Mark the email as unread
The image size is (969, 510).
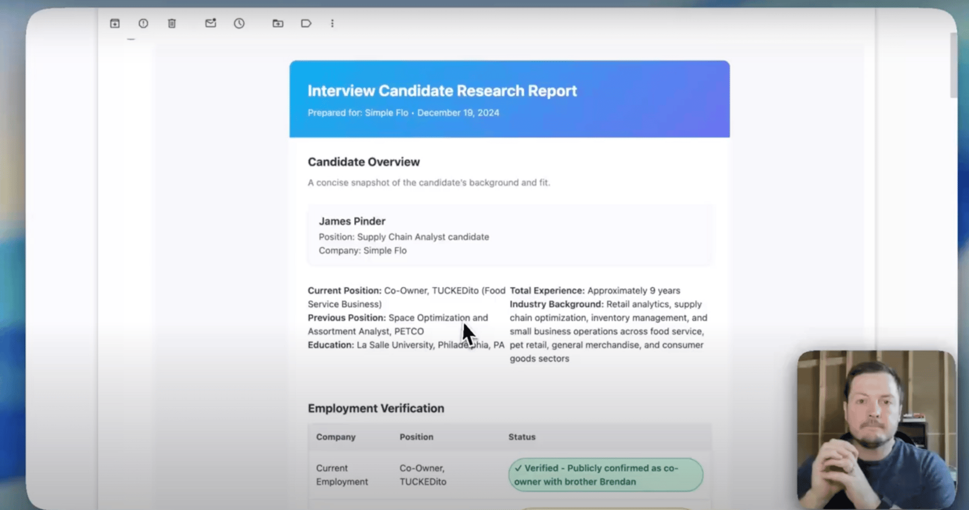(x=210, y=23)
